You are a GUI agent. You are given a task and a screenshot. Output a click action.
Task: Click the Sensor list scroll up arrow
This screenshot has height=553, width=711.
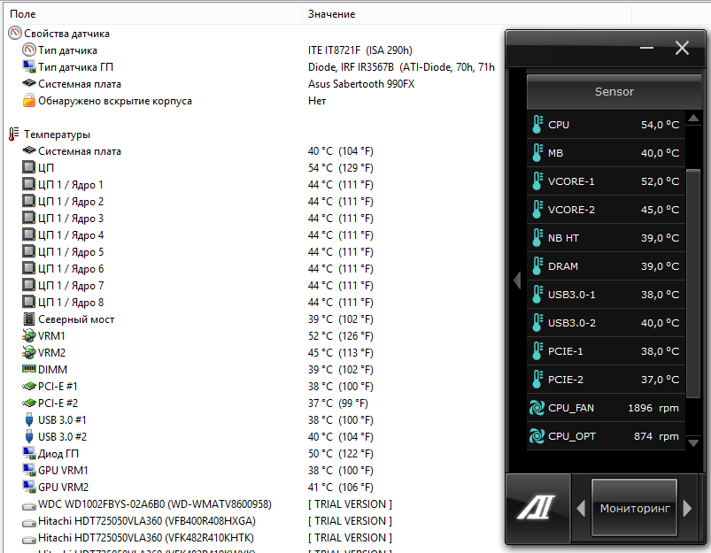pos(693,119)
